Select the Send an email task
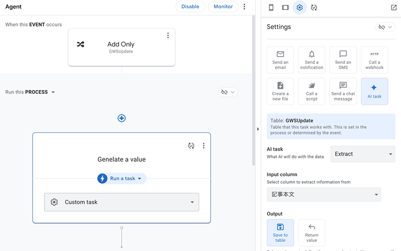This screenshot has width=401, height=251. [x=280, y=60]
